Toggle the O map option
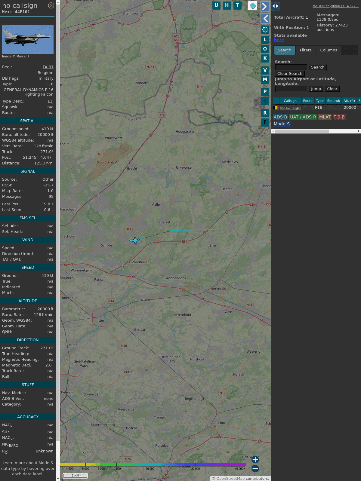 (265, 49)
